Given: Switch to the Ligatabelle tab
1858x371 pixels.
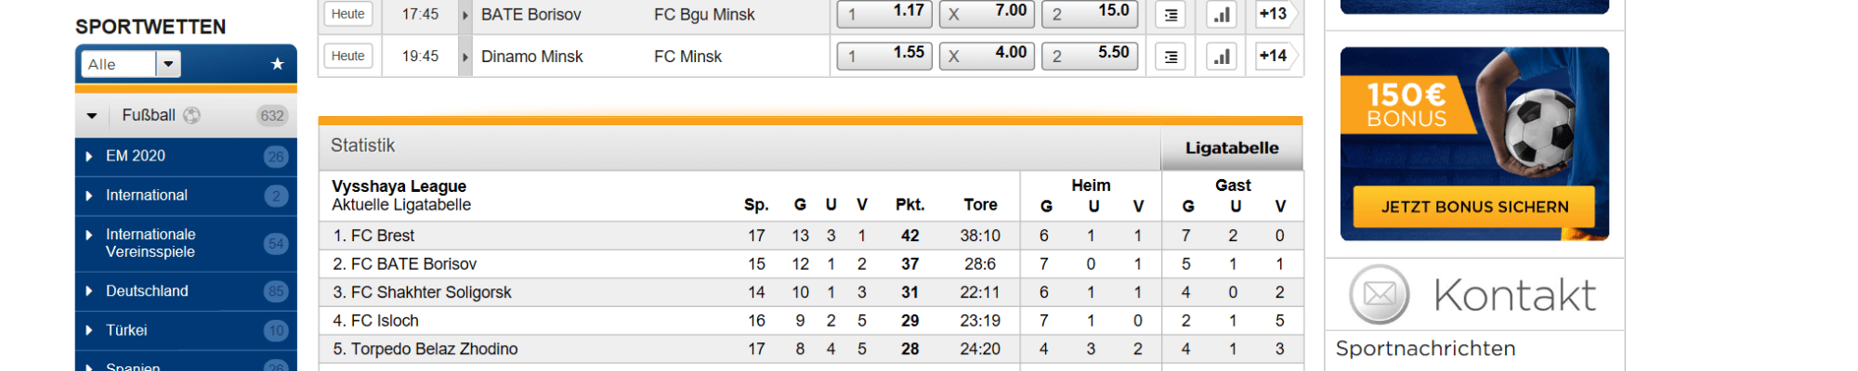Looking at the screenshot, I should (x=1232, y=147).
